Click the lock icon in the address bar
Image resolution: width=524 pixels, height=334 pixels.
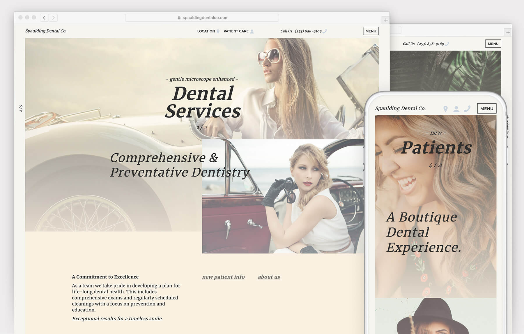point(179,18)
